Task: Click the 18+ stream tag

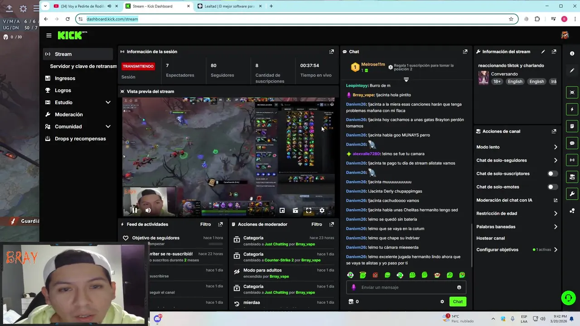Action: click(x=497, y=81)
